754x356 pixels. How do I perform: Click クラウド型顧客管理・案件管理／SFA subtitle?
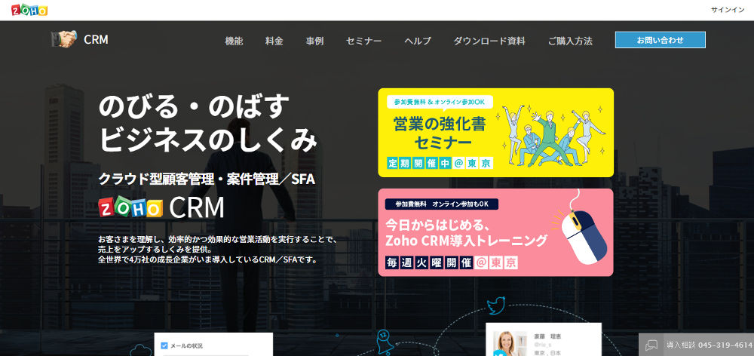pos(207,180)
